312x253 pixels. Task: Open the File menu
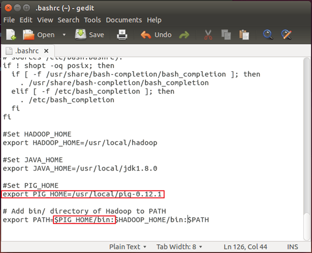pos(9,20)
